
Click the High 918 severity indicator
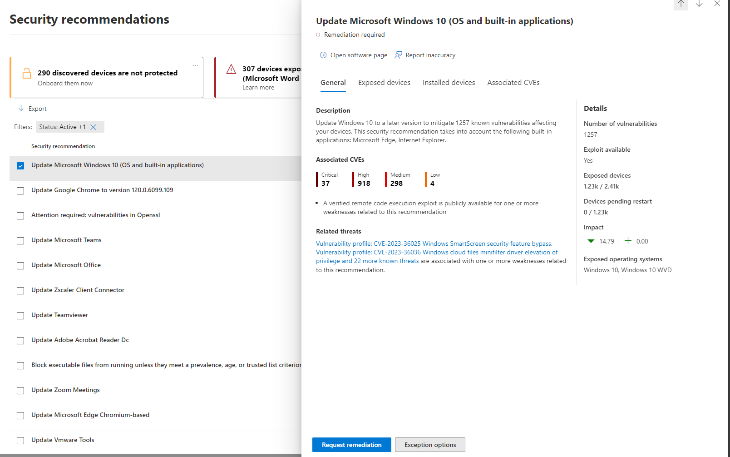(361, 179)
